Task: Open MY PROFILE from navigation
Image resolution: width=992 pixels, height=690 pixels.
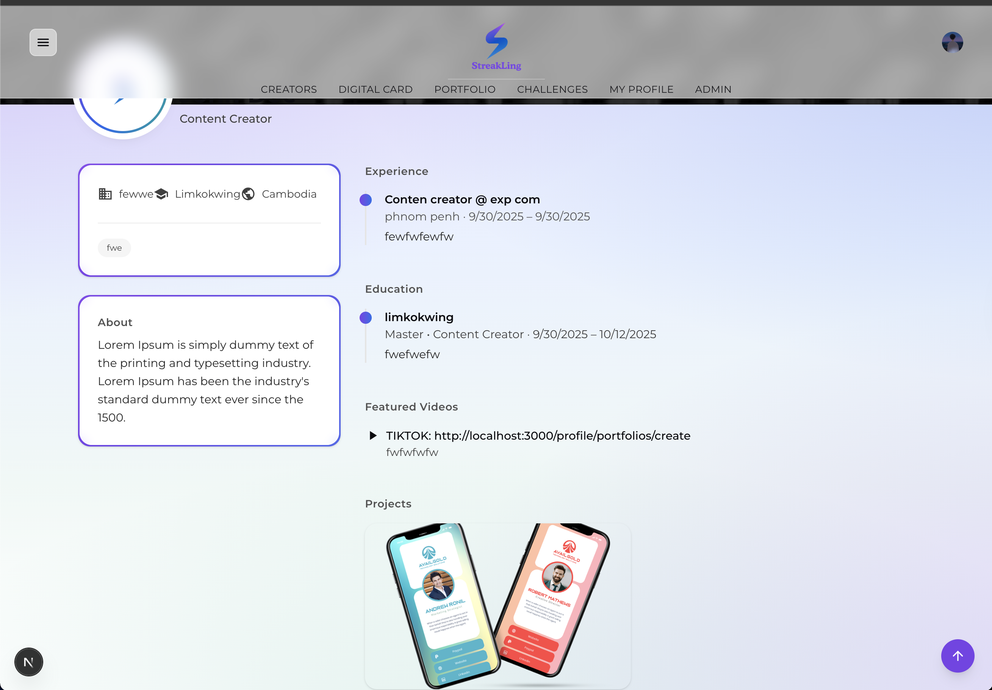Action: point(641,89)
